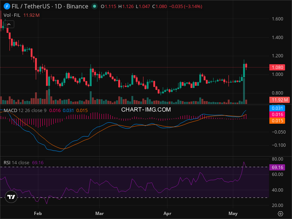Click the 80.00 RSI axis label
This screenshot has height=219, width=292.
[277, 159]
